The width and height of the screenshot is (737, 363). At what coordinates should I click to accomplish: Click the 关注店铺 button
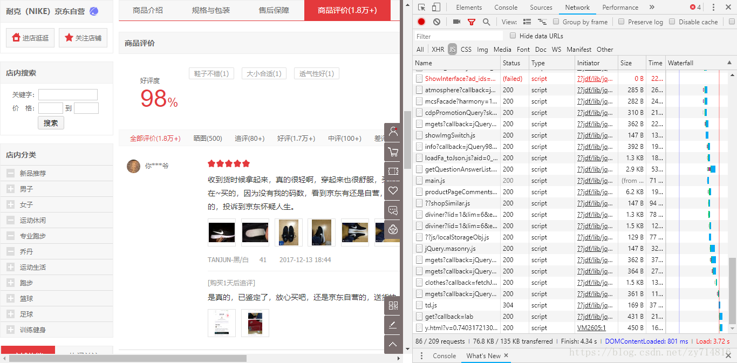[x=83, y=38]
